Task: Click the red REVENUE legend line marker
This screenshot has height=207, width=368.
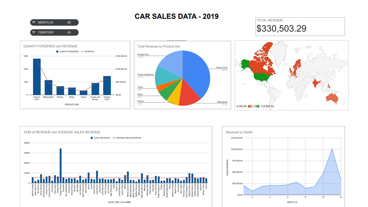Action: pyautogui.click(x=82, y=51)
